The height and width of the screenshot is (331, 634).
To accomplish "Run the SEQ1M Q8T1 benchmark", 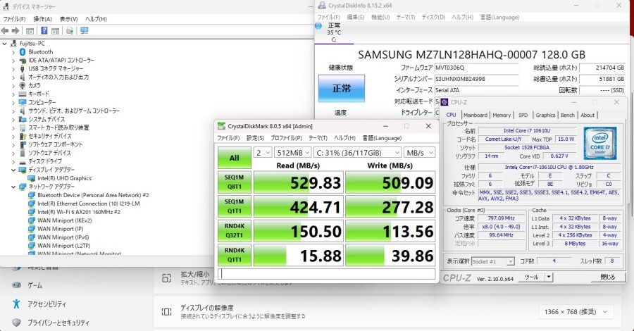I will coord(235,182).
